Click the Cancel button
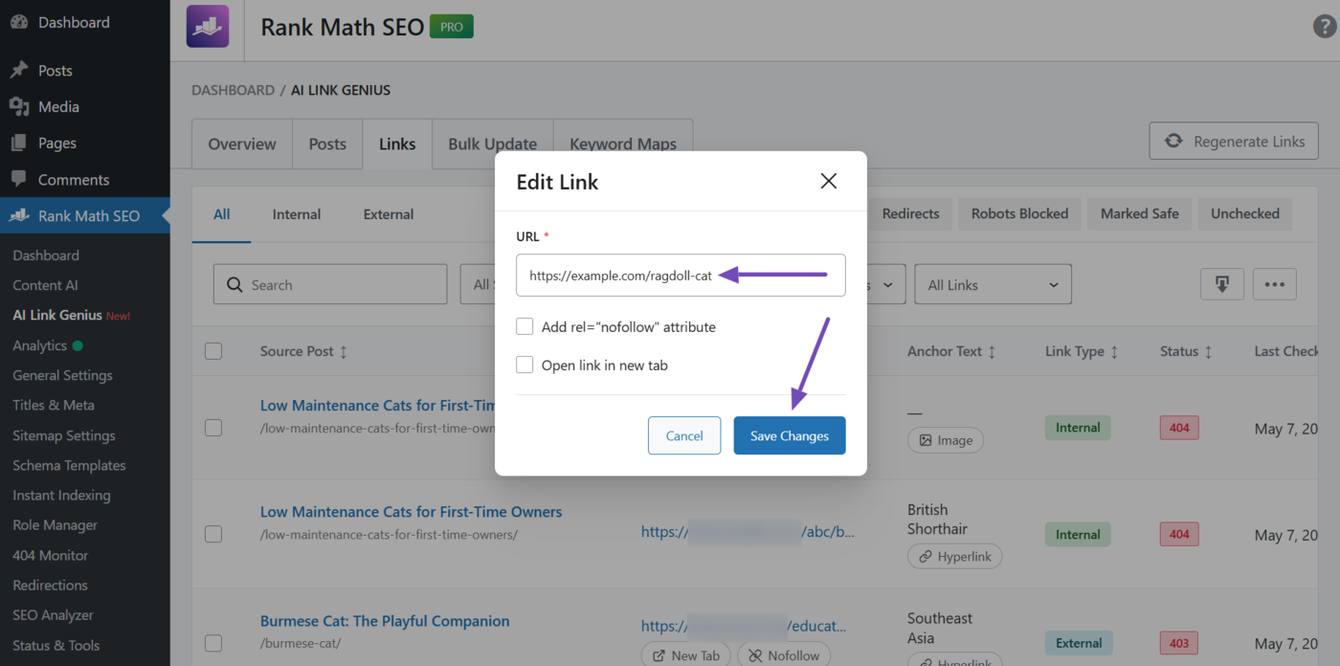This screenshot has height=666, width=1340. (x=684, y=435)
